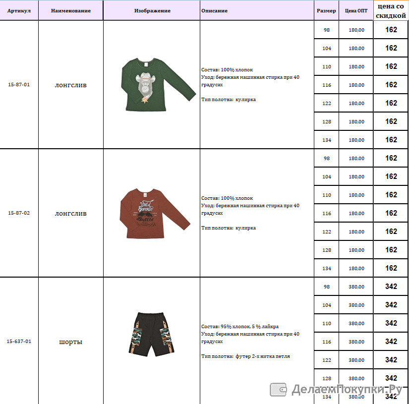The image size is (409, 404).
Task: Select size 122 of article 15-87-02
Action: (326, 231)
